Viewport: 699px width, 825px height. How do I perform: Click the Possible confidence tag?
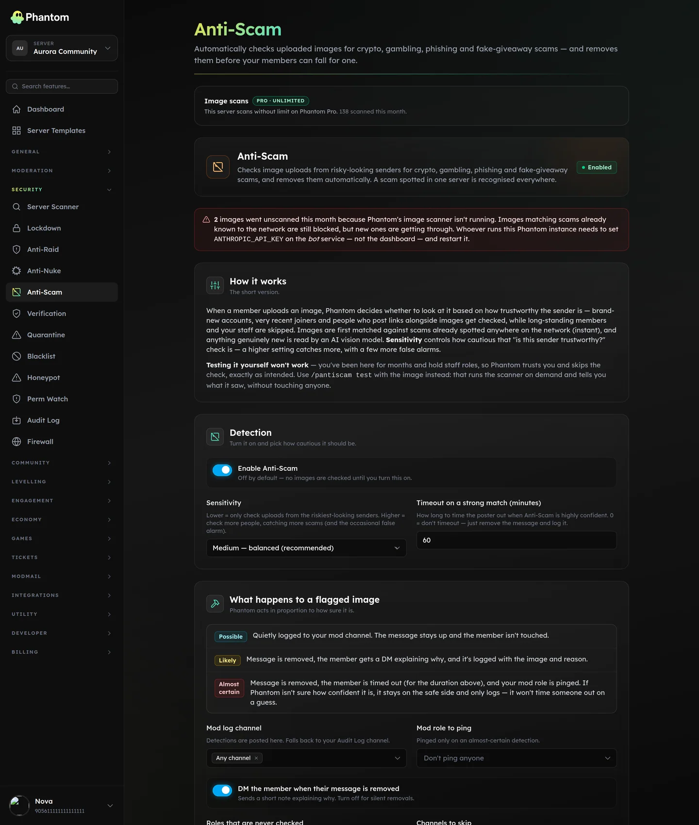pyautogui.click(x=231, y=637)
